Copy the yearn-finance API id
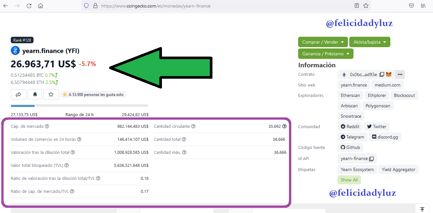The image size is (433, 213). point(371,159)
